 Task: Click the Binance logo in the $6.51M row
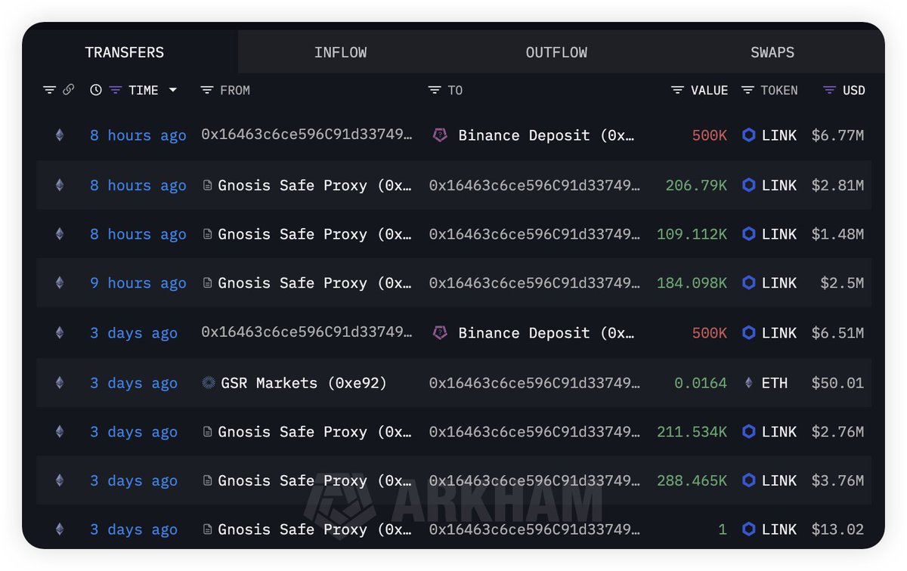click(439, 332)
